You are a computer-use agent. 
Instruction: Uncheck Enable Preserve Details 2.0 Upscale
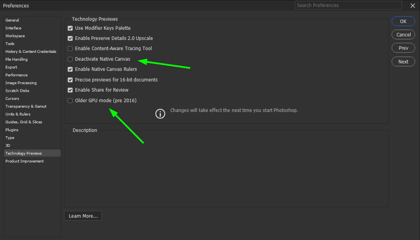(70, 38)
